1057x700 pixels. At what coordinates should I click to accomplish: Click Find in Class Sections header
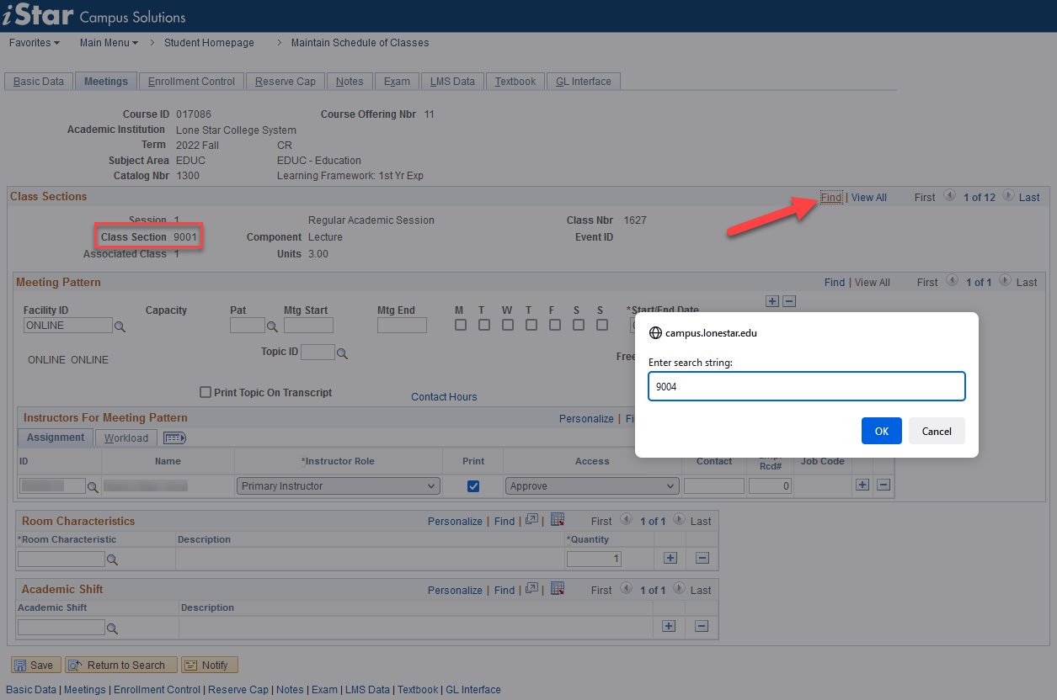831,198
